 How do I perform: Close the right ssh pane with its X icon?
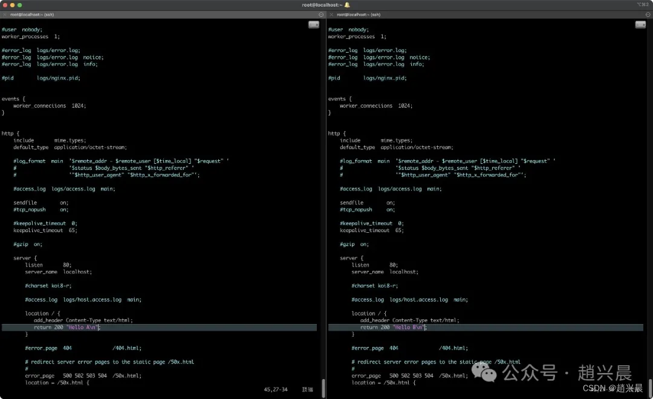pyautogui.click(x=331, y=15)
